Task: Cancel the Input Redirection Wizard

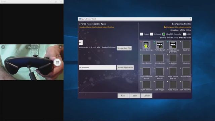Action: click(146, 95)
